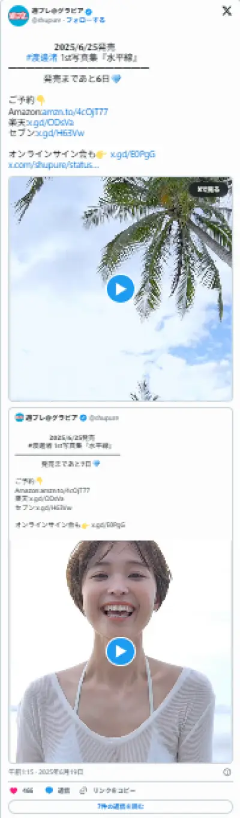Open the X logo at top right
Viewport: 240px width, 818px height.
[227, 11]
